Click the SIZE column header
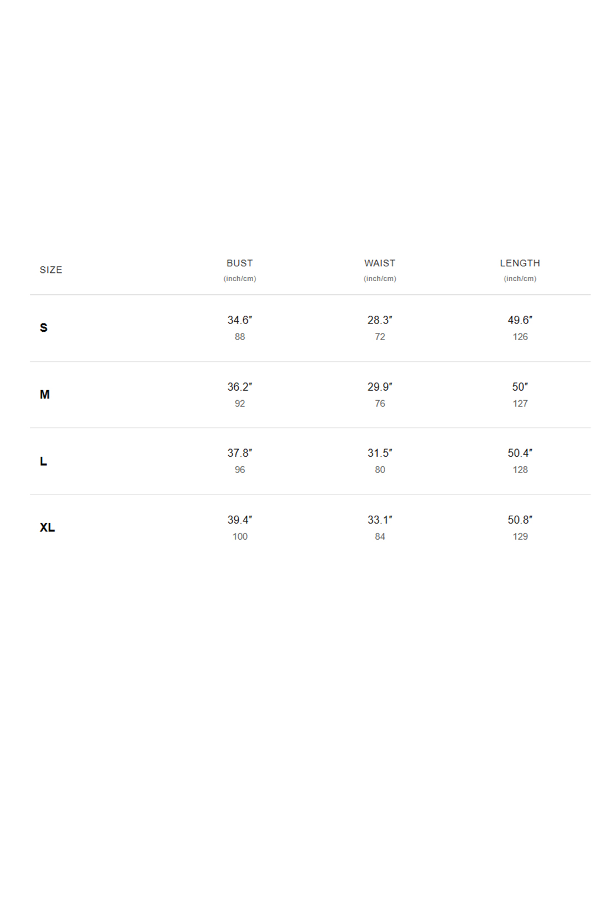 point(51,270)
